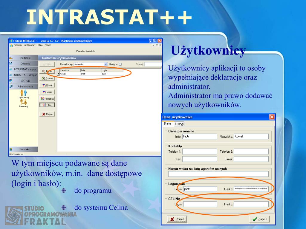
Task: Click the Pokaż button with magnifier
Action: 47,71
